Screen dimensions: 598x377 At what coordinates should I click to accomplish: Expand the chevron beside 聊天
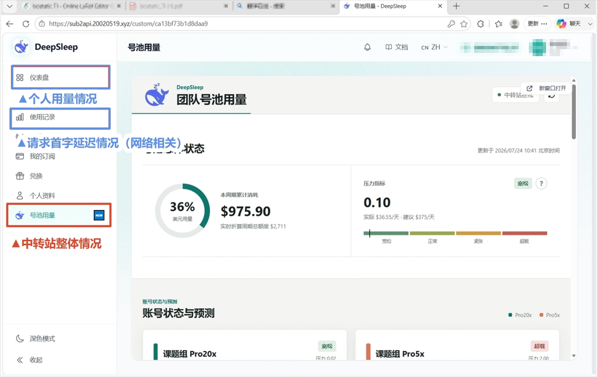(x=590, y=24)
